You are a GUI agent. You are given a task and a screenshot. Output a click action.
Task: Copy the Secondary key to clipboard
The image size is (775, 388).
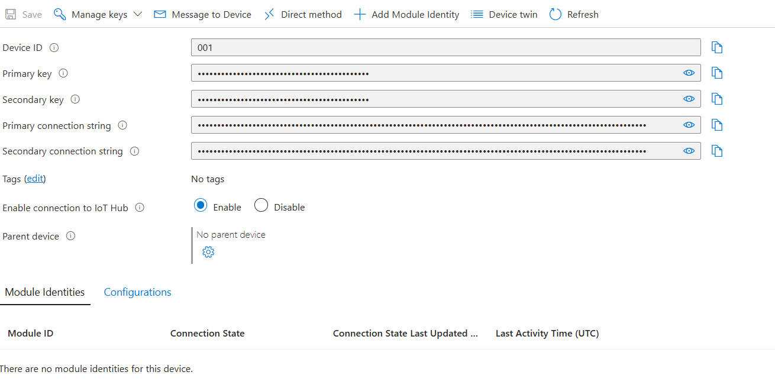point(717,99)
